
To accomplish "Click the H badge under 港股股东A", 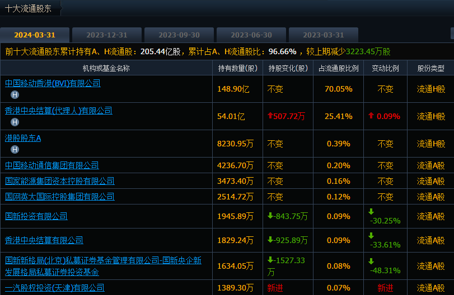I will pyautogui.click(x=15, y=149).
